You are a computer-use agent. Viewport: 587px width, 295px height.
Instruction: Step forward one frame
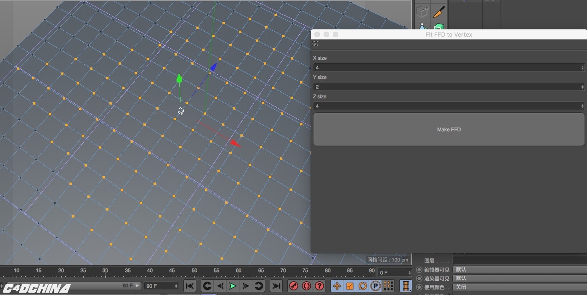click(245, 286)
